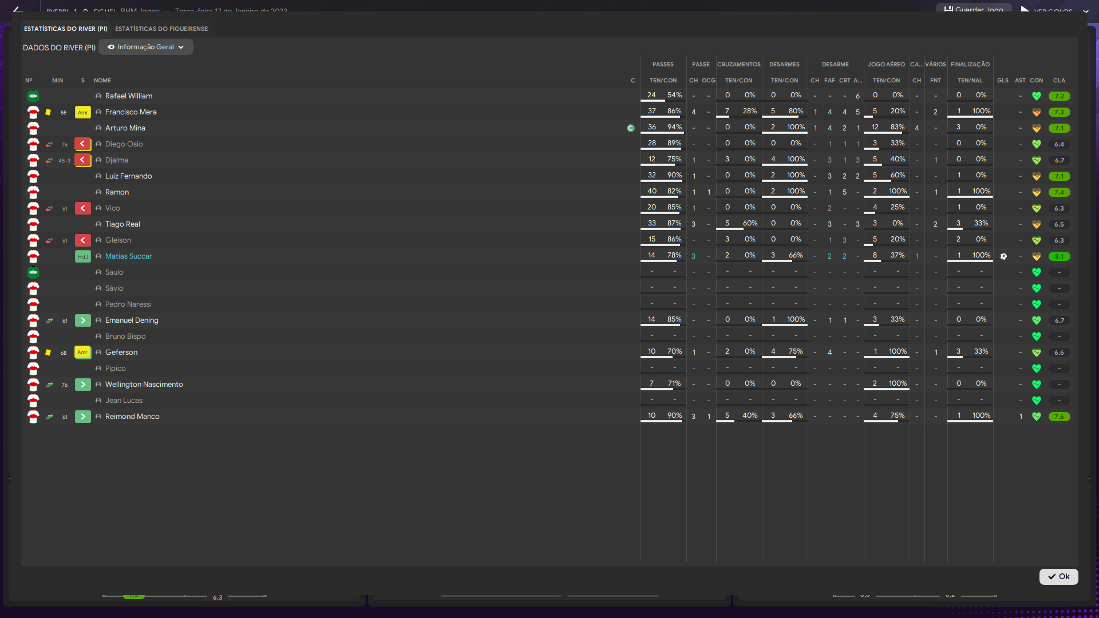This screenshot has width=1099, height=618.
Task: Click Gleison's red substituted-off arrow
Action: 83,240
